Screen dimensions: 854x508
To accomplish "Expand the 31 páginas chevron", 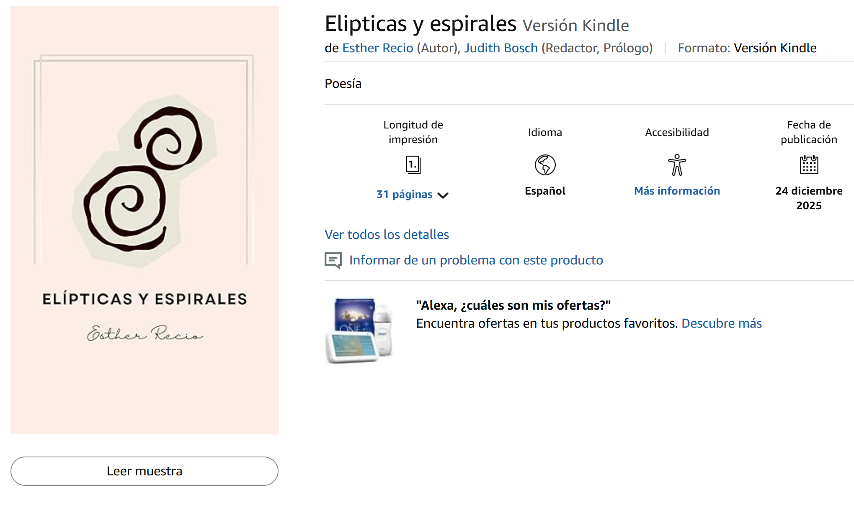I will (443, 195).
